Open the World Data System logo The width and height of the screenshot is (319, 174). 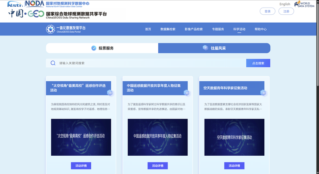point(304,4)
